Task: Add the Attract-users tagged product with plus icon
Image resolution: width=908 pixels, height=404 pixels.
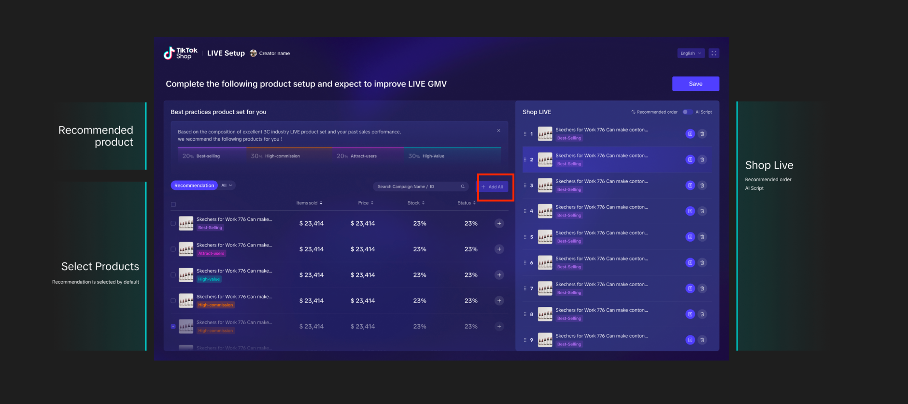Action: pyautogui.click(x=499, y=249)
